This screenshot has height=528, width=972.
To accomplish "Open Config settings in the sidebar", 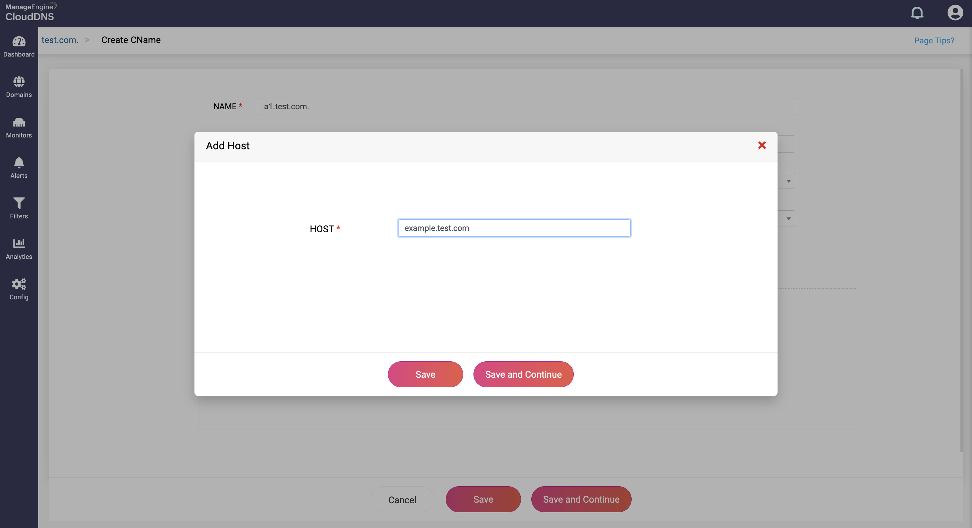I will tap(19, 289).
